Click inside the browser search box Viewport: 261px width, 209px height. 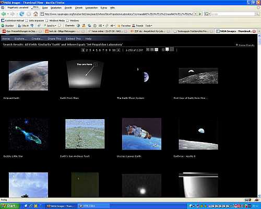coord(233,14)
